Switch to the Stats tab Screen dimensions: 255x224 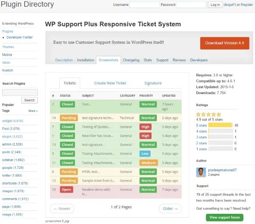(x=147, y=60)
